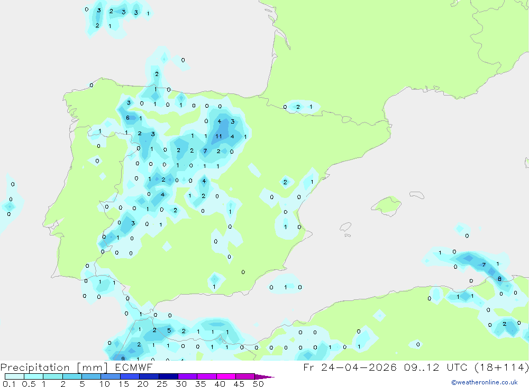This screenshot has width=529, height=387.
Task: Click the '35' legend scale label
Action: 200,384
